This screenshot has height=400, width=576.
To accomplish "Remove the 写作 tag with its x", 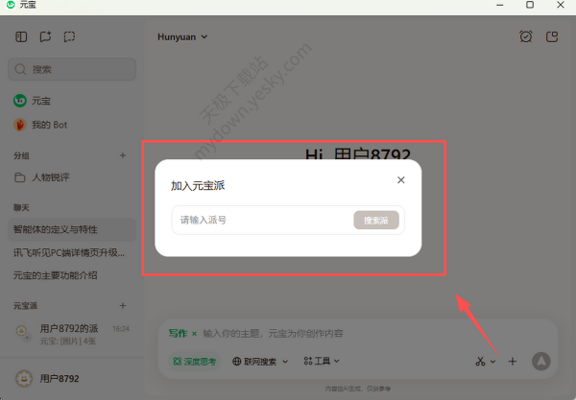I will click(x=193, y=334).
